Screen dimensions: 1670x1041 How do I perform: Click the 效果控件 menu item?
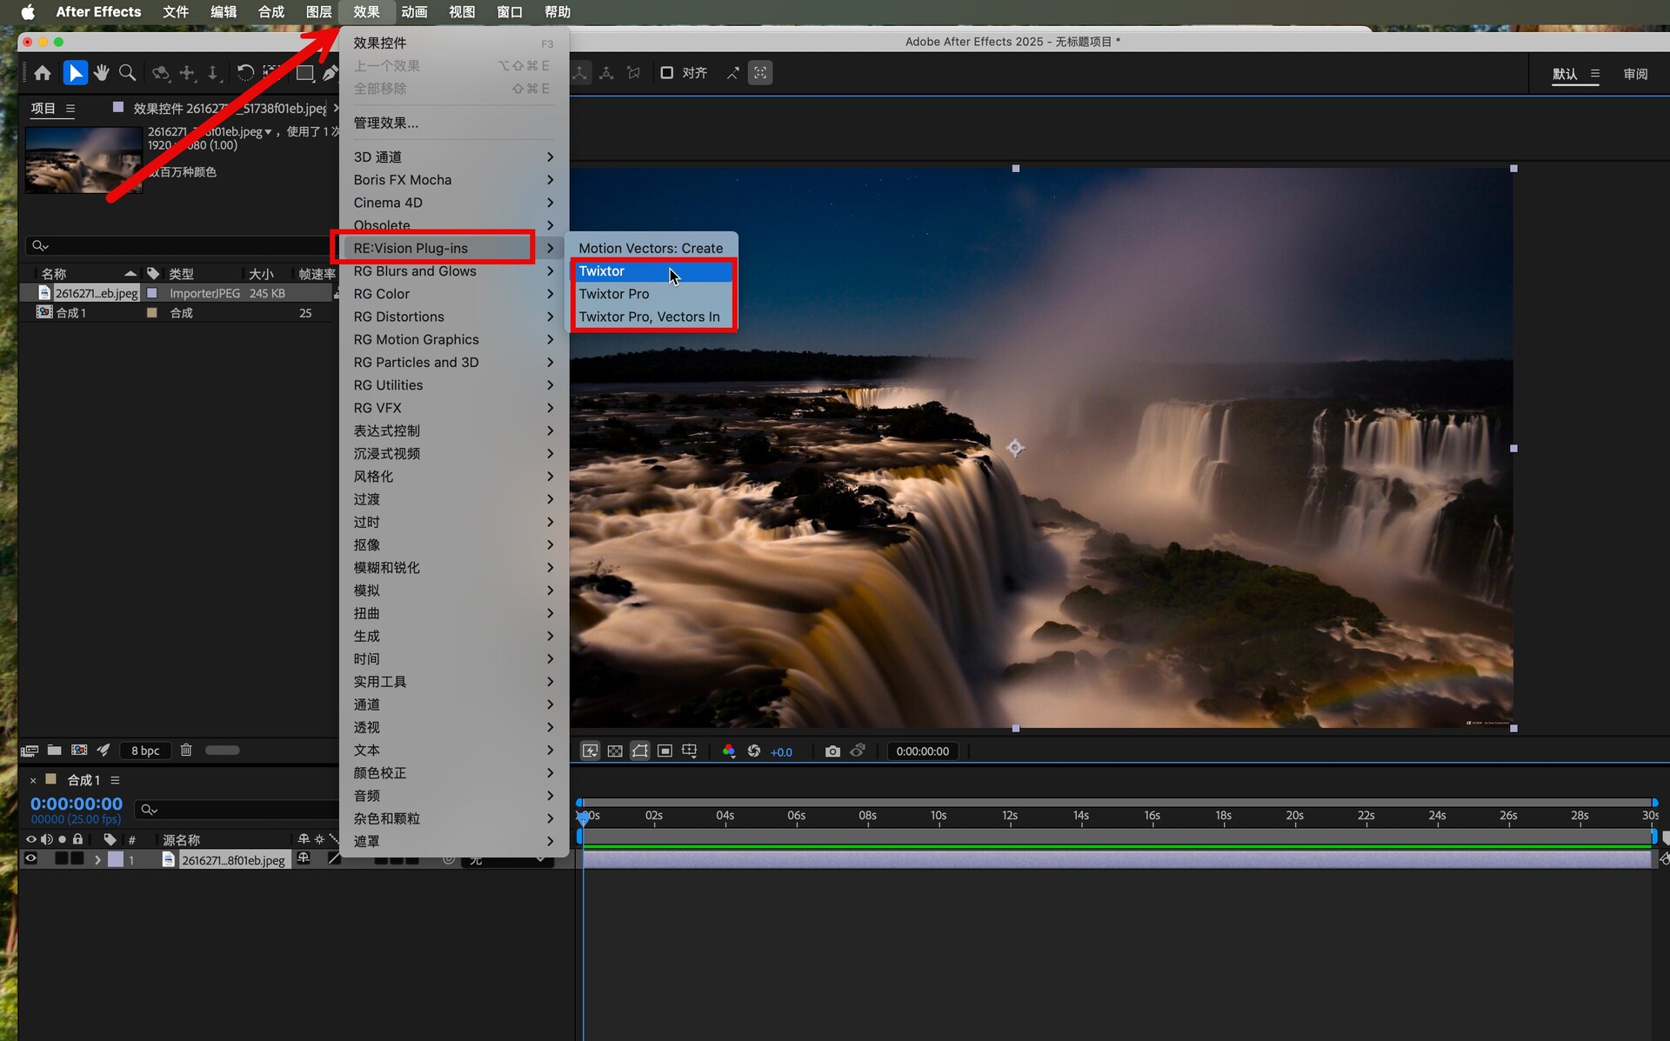(x=454, y=43)
